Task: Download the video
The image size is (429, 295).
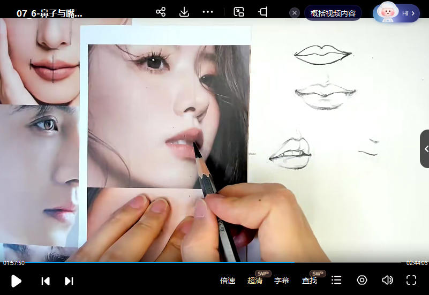Action: pyautogui.click(x=184, y=12)
